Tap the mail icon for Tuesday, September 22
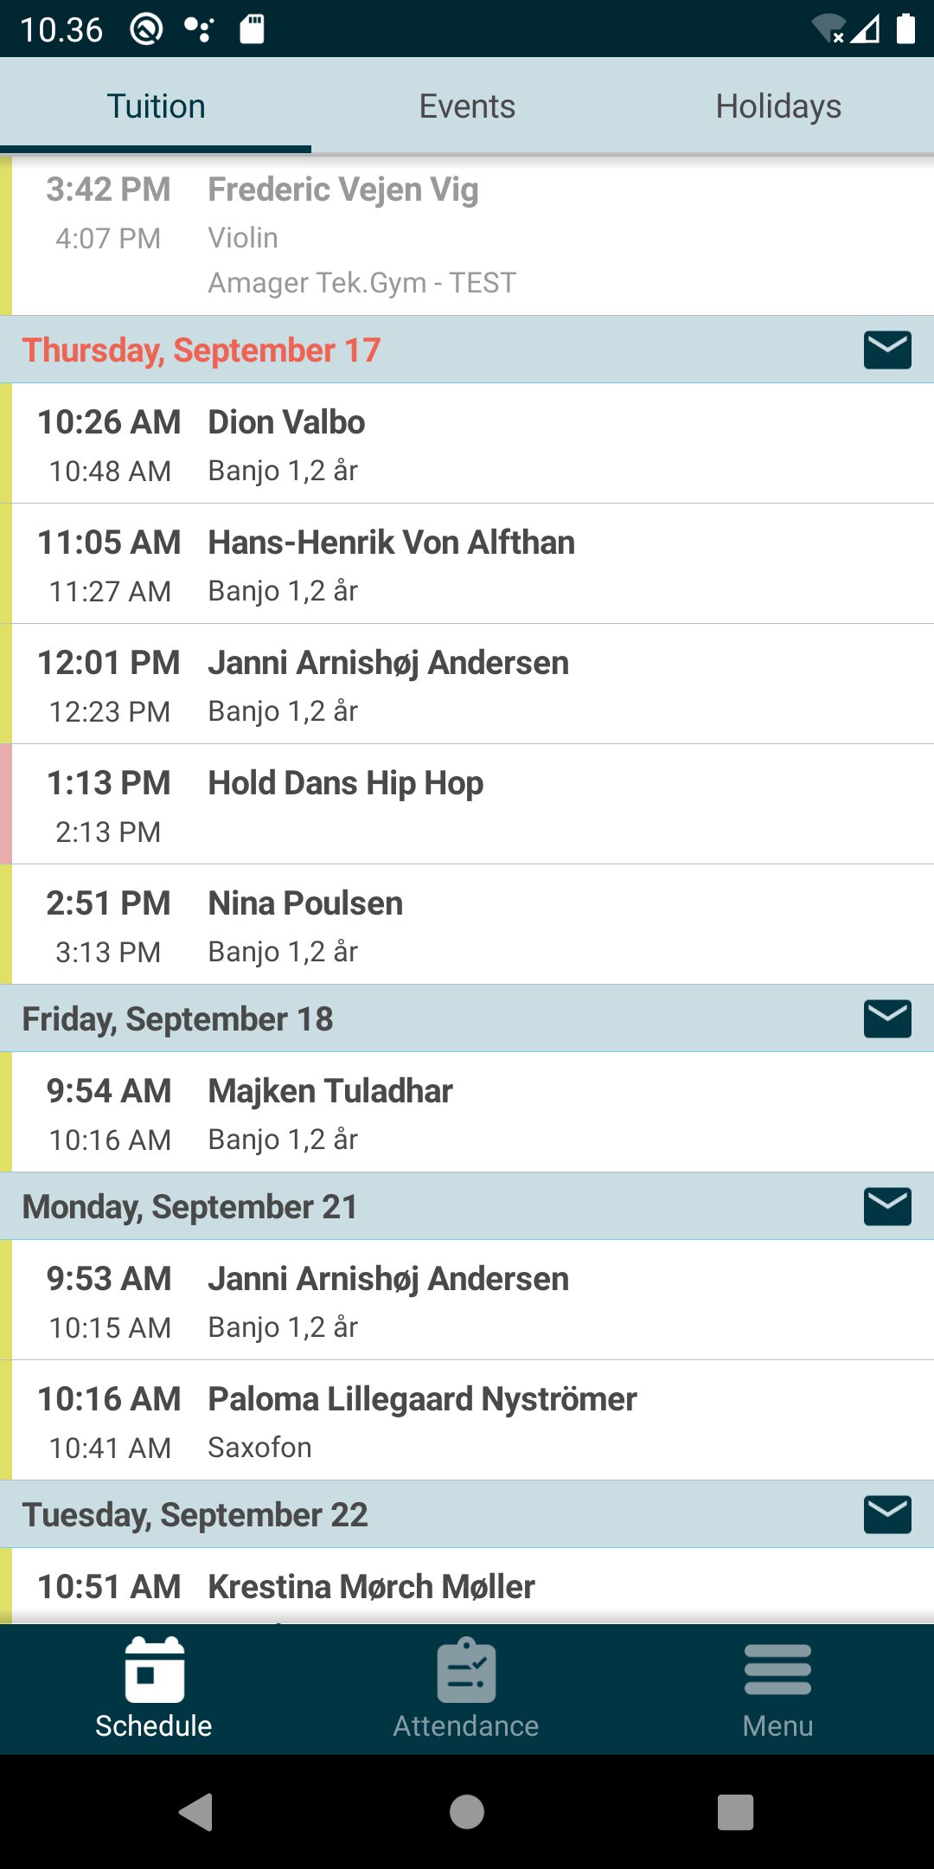 tap(887, 1515)
